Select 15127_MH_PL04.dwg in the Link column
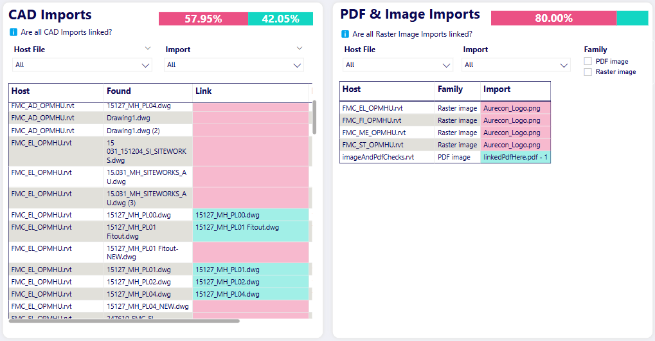This screenshot has width=655, height=341. (251, 294)
